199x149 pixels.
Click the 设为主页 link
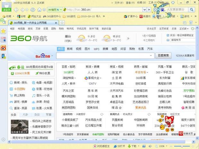151,29
